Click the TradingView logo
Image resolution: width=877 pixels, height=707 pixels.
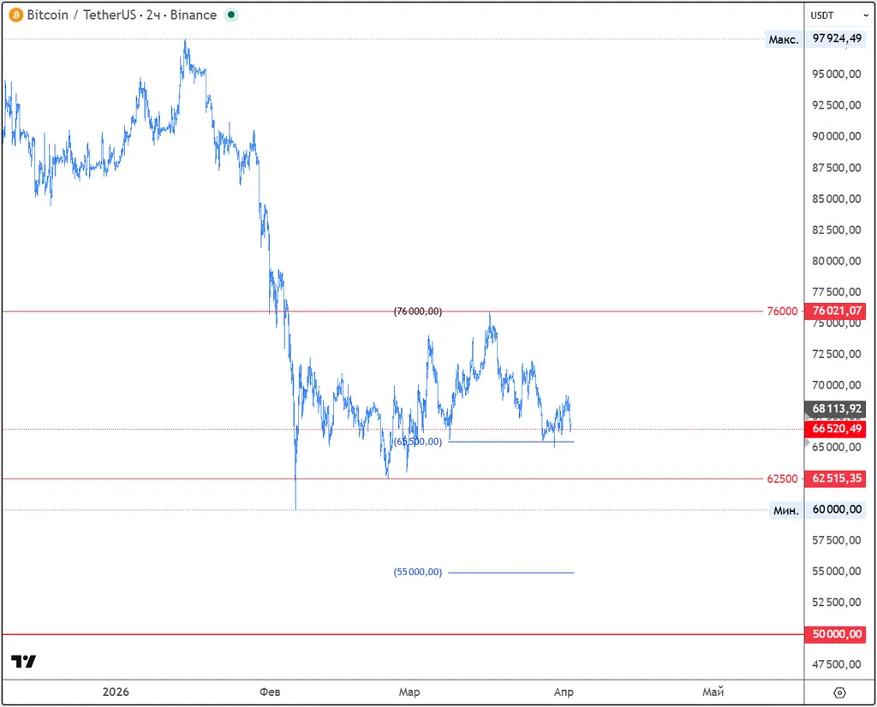click(x=23, y=662)
